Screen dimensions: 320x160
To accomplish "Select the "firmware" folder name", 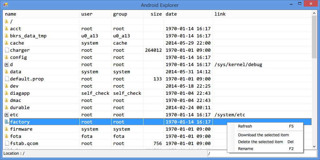I will point(21,129).
